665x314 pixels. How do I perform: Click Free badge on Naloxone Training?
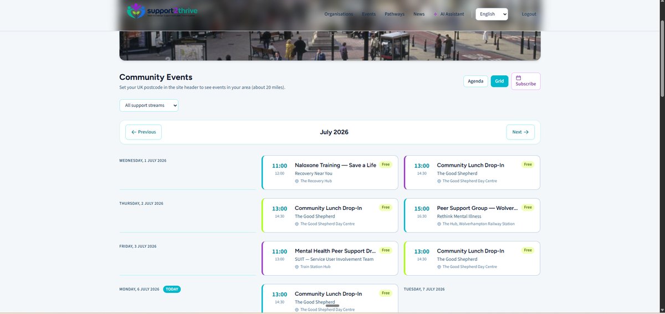[386, 164]
